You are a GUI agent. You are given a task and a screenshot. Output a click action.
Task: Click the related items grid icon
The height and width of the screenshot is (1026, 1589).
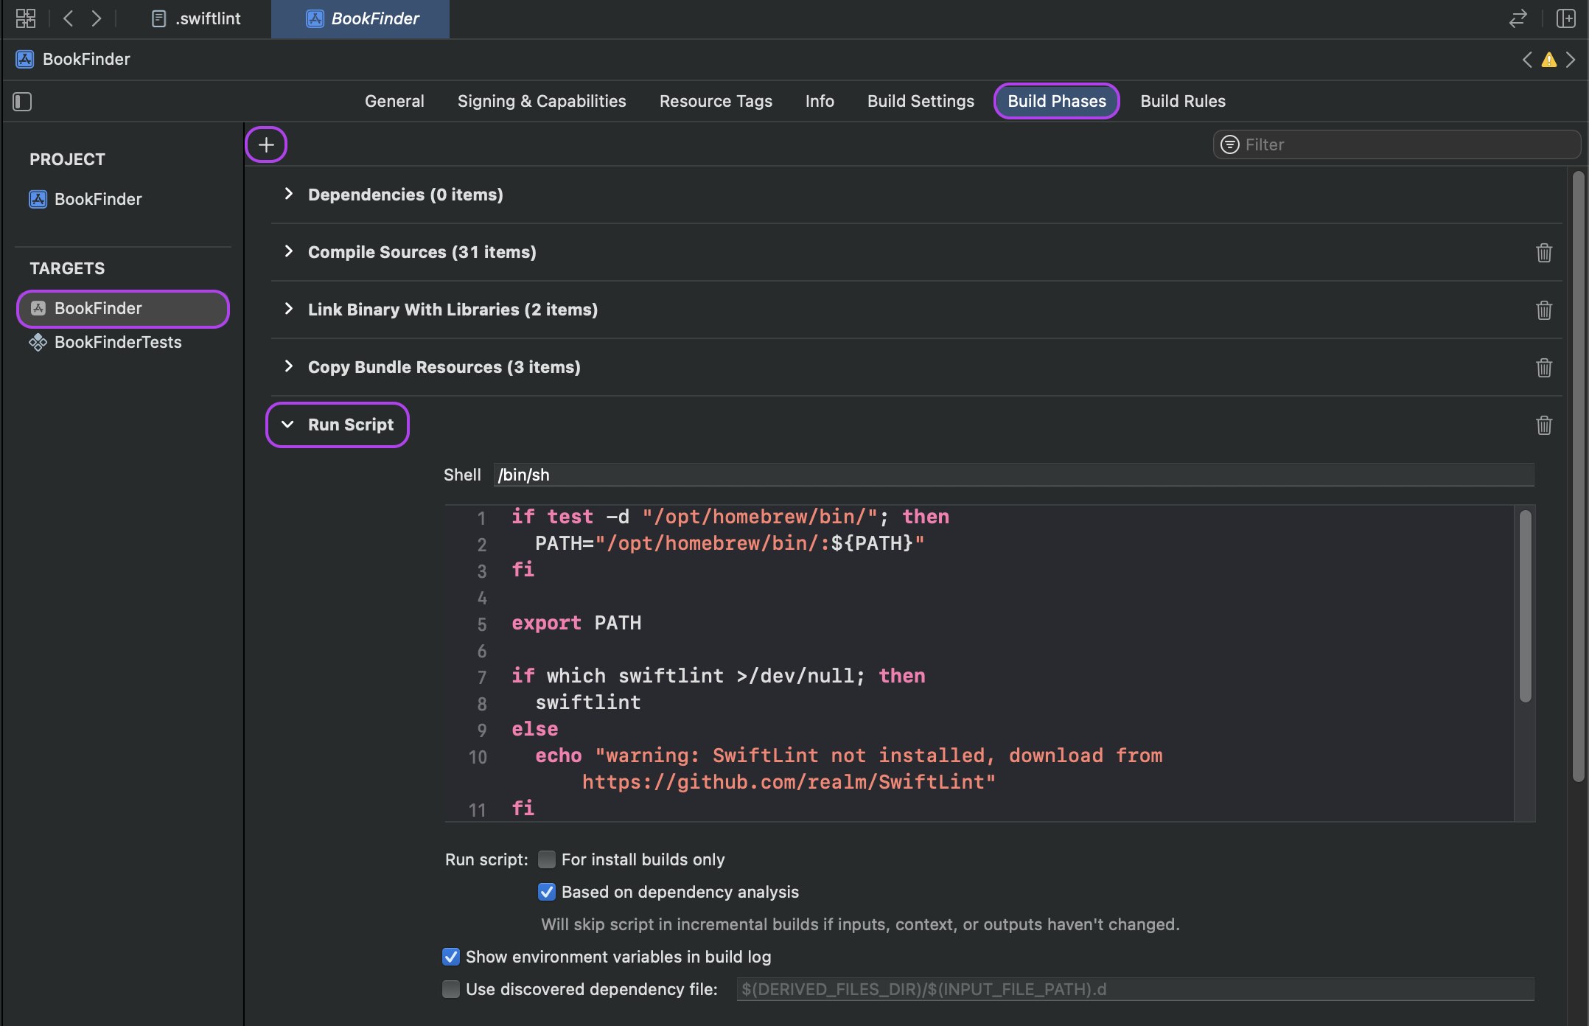(26, 18)
